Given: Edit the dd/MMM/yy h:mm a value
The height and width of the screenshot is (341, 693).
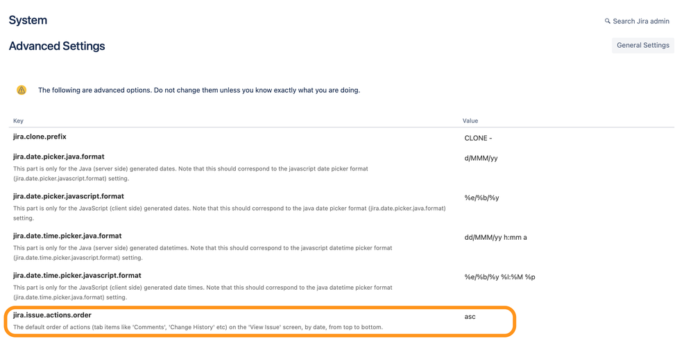Looking at the screenshot, I should (495, 237).
